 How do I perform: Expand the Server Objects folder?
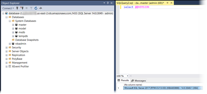(x=6, y=52)
